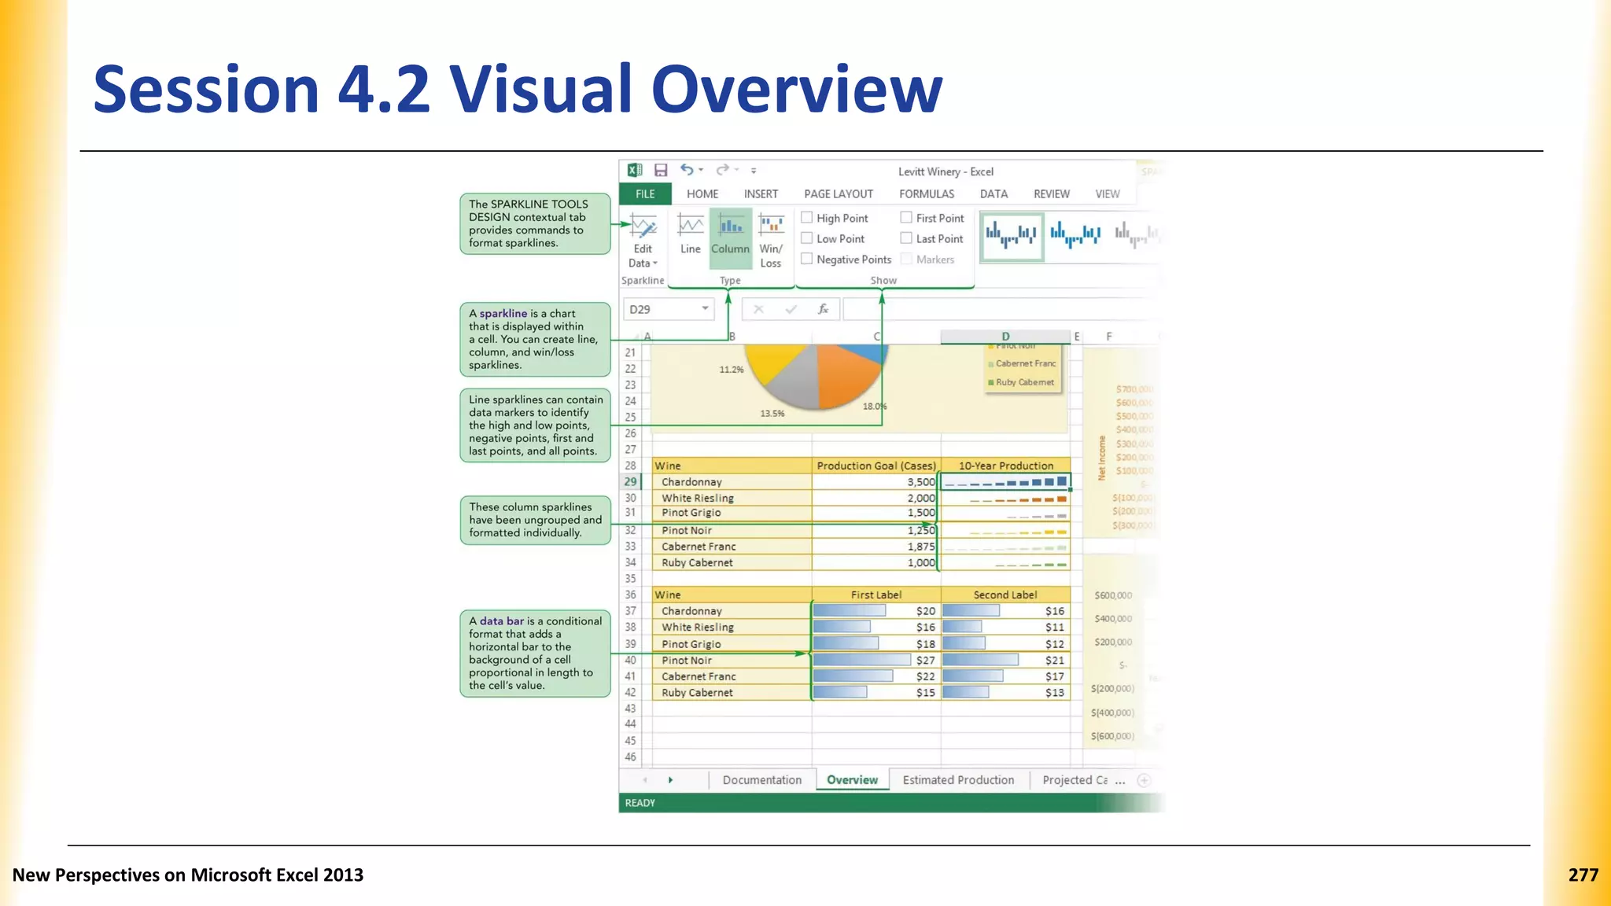Click Chardonnay production goal 3,500 cell
The width and height of the screenshot is (1611, 906).
click(876, 481)
